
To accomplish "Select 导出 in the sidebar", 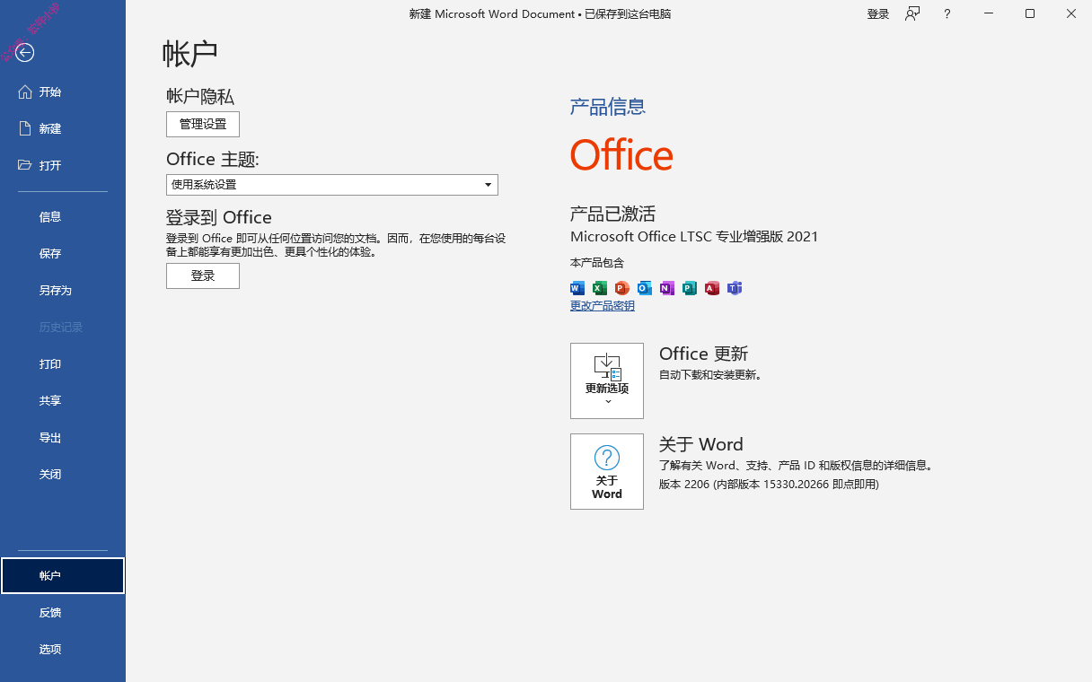I will point(63,437).
